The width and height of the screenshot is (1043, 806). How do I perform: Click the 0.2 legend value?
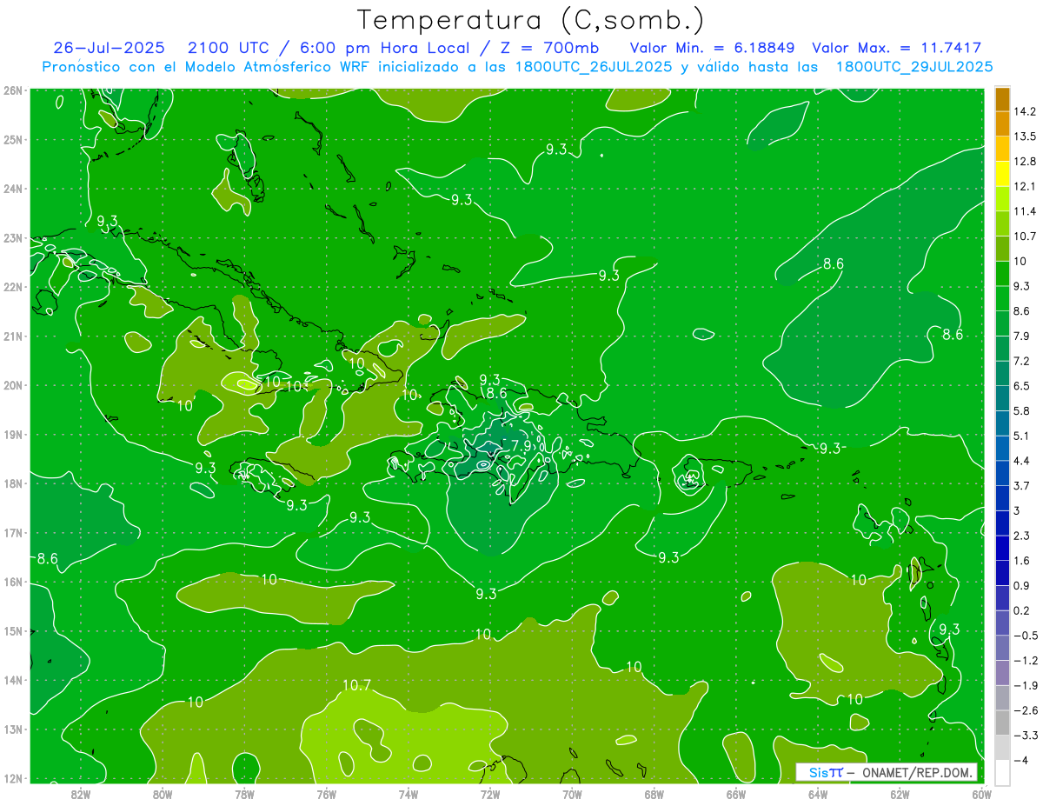[1023, 610]
